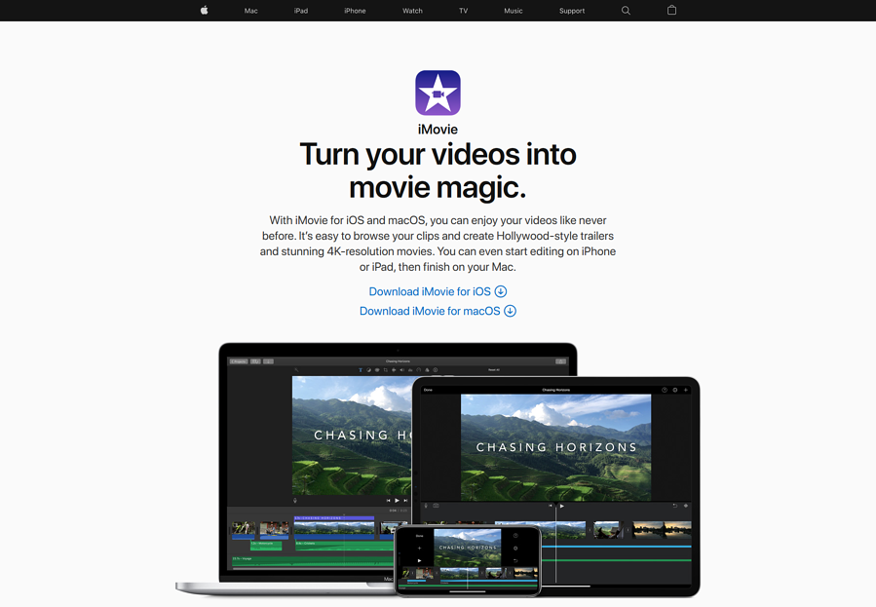Open the Watch navigation item
The image size is (876, 607).
412,11
